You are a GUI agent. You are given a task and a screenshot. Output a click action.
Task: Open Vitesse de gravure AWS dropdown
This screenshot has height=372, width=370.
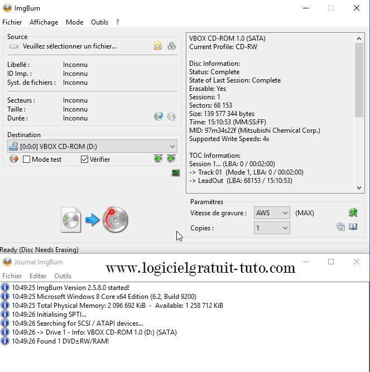coord(272,213)
